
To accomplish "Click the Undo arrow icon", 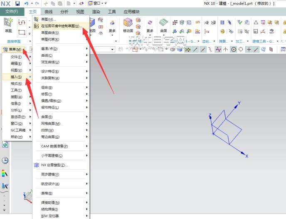I will point(26,3).
